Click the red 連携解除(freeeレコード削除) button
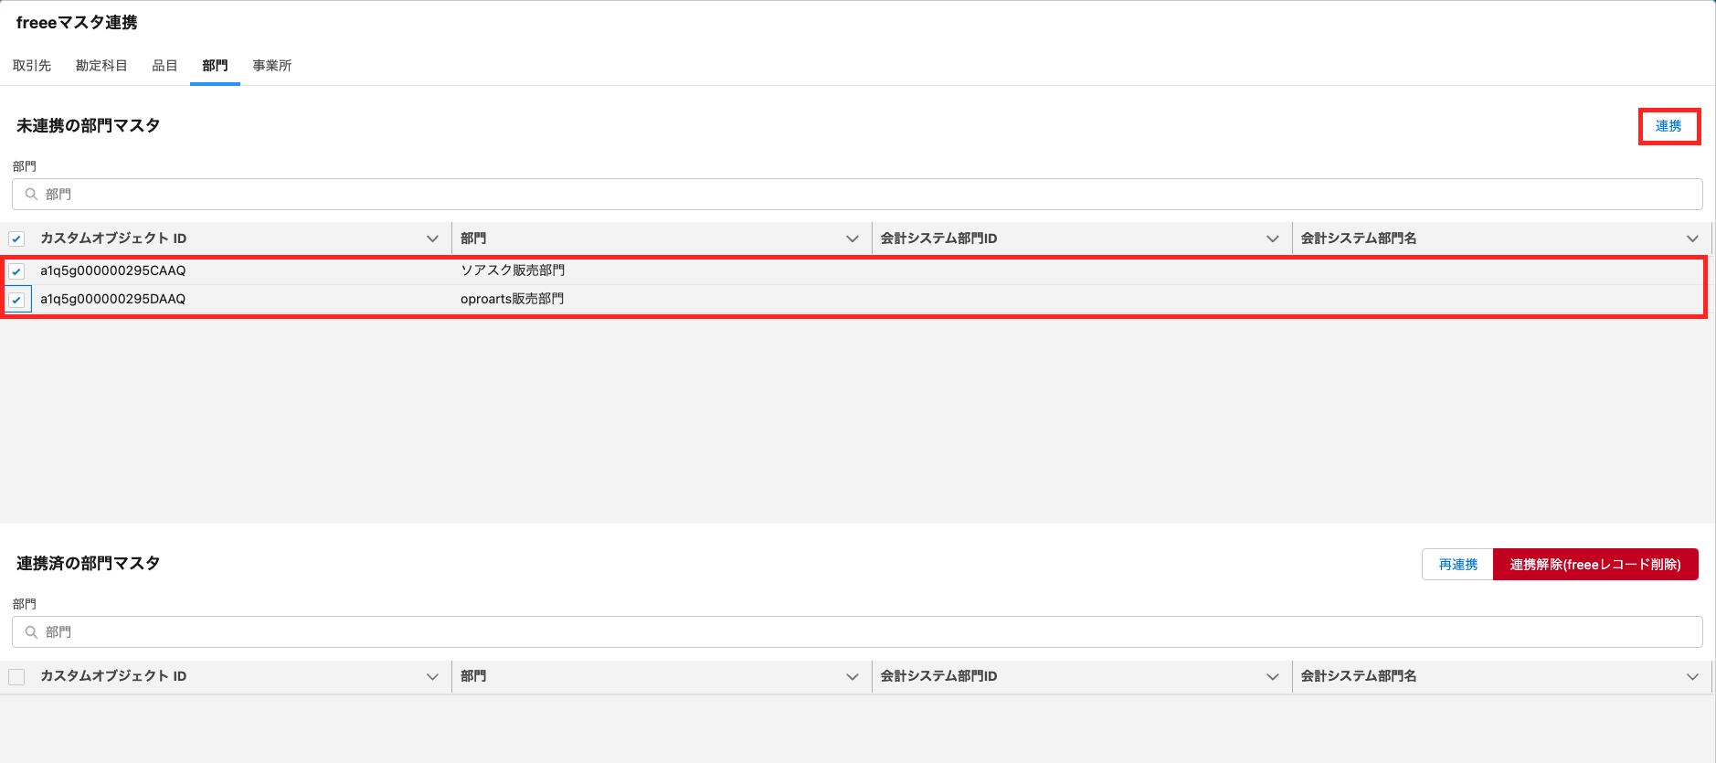The image size is (1716, 763). pyautogui.click(x=1594, y=565)
